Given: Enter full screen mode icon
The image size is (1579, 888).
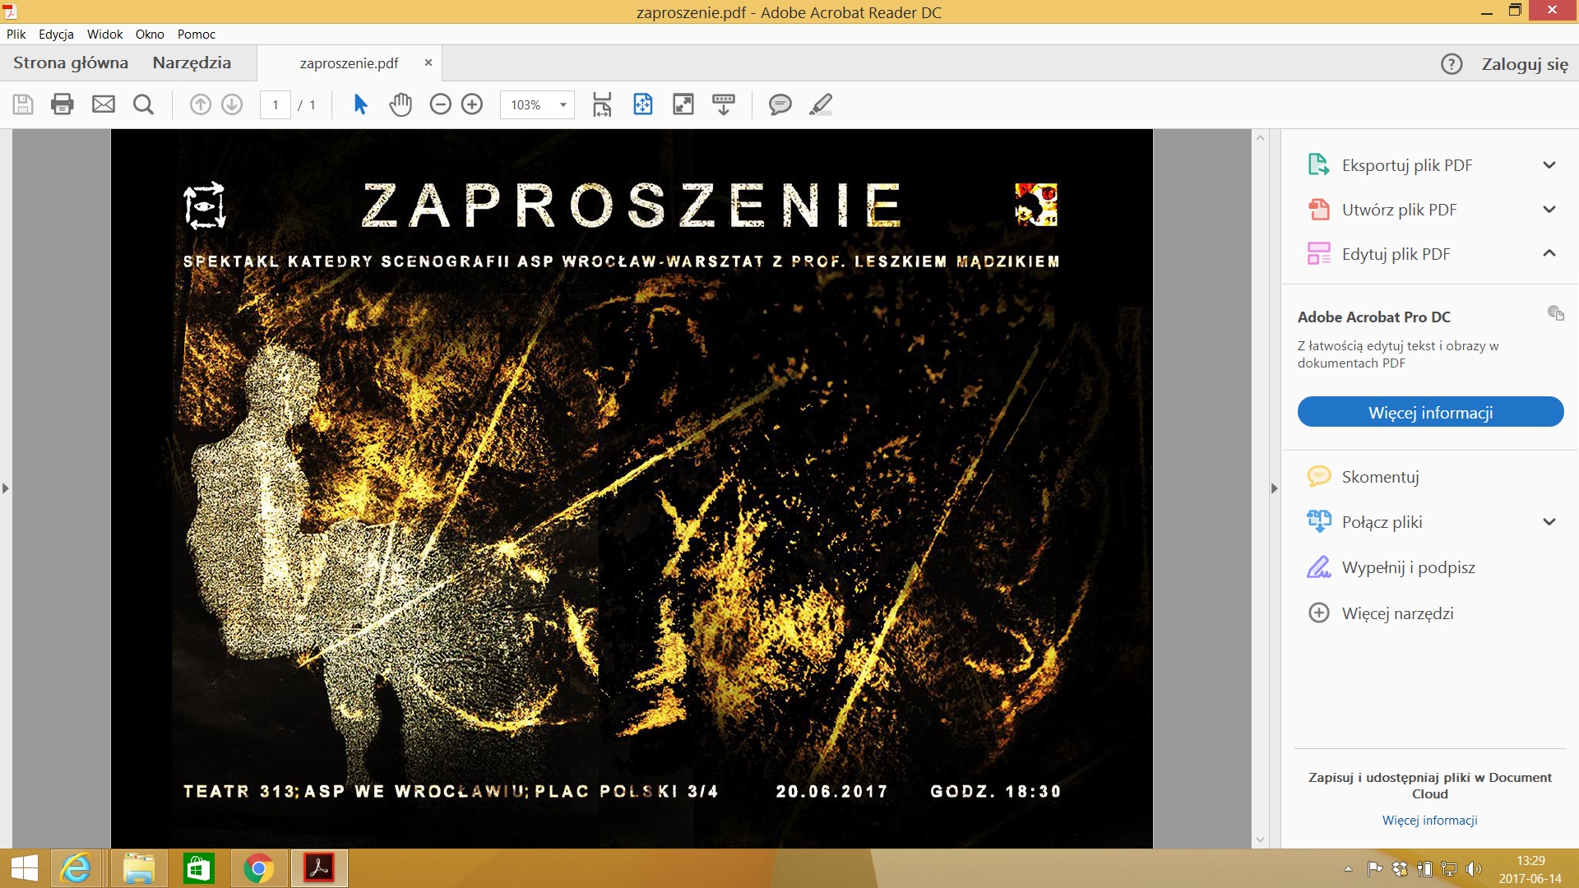Looking at the screenshot, I should coord(683,104).
